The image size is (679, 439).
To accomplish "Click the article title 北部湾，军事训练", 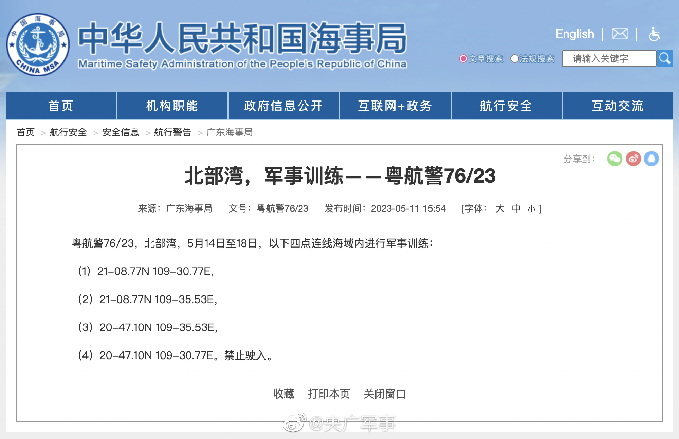I will (340, 176).
